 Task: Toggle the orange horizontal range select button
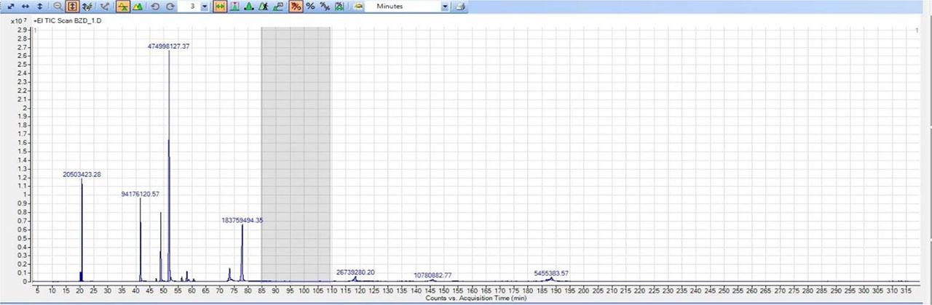[x=219, y=7]
